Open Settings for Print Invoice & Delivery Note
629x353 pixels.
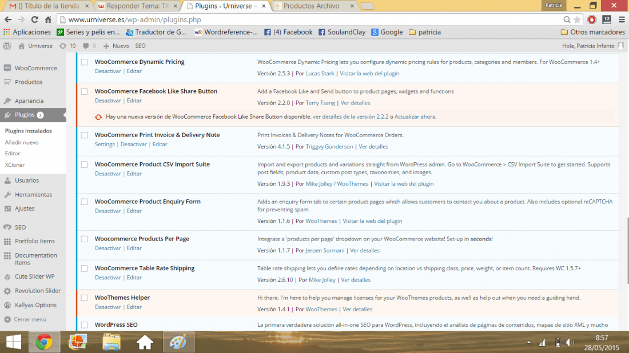click(x=105, y=145)
